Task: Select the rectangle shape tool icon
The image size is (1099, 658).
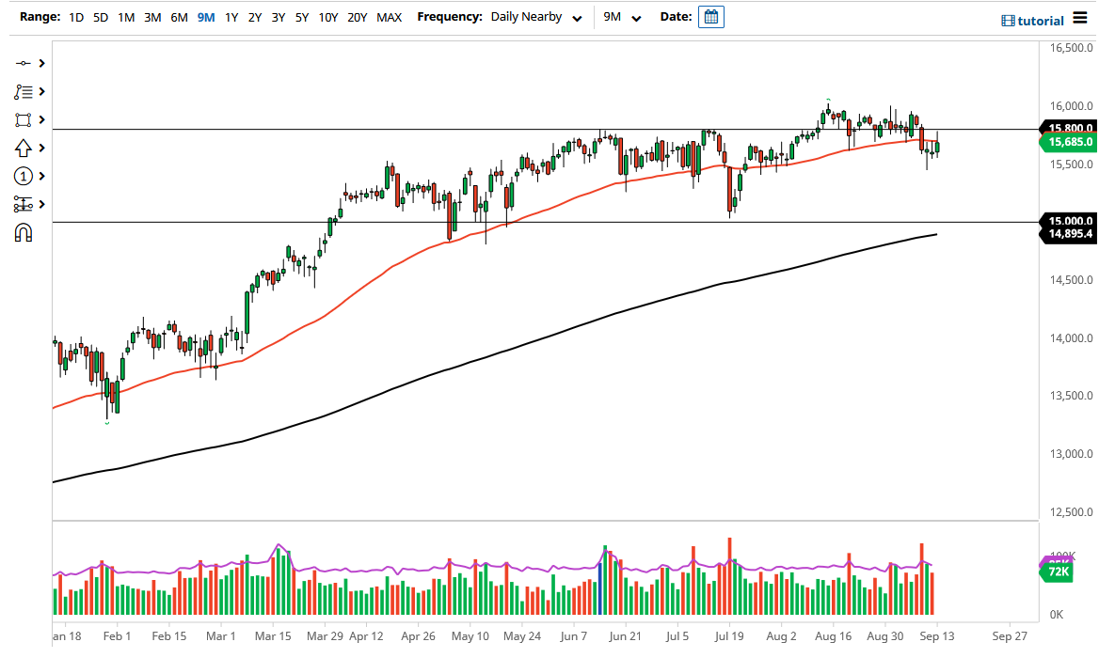Action: click(24, 119)
